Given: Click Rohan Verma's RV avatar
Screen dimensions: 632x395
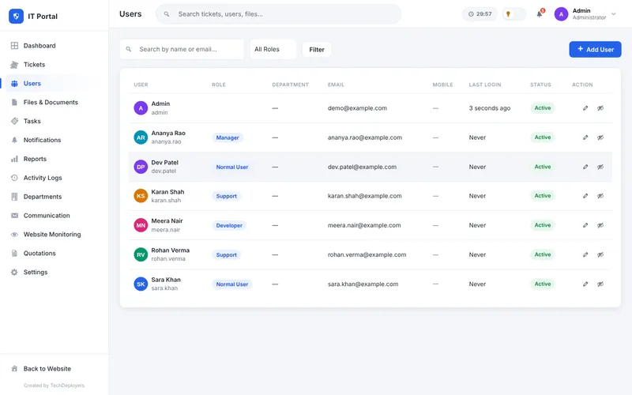Looking at the screenshot, I should (141, 254).
